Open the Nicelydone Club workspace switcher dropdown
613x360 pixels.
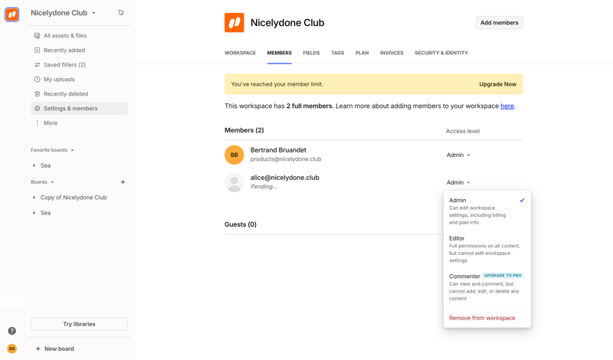coord(64,13)
